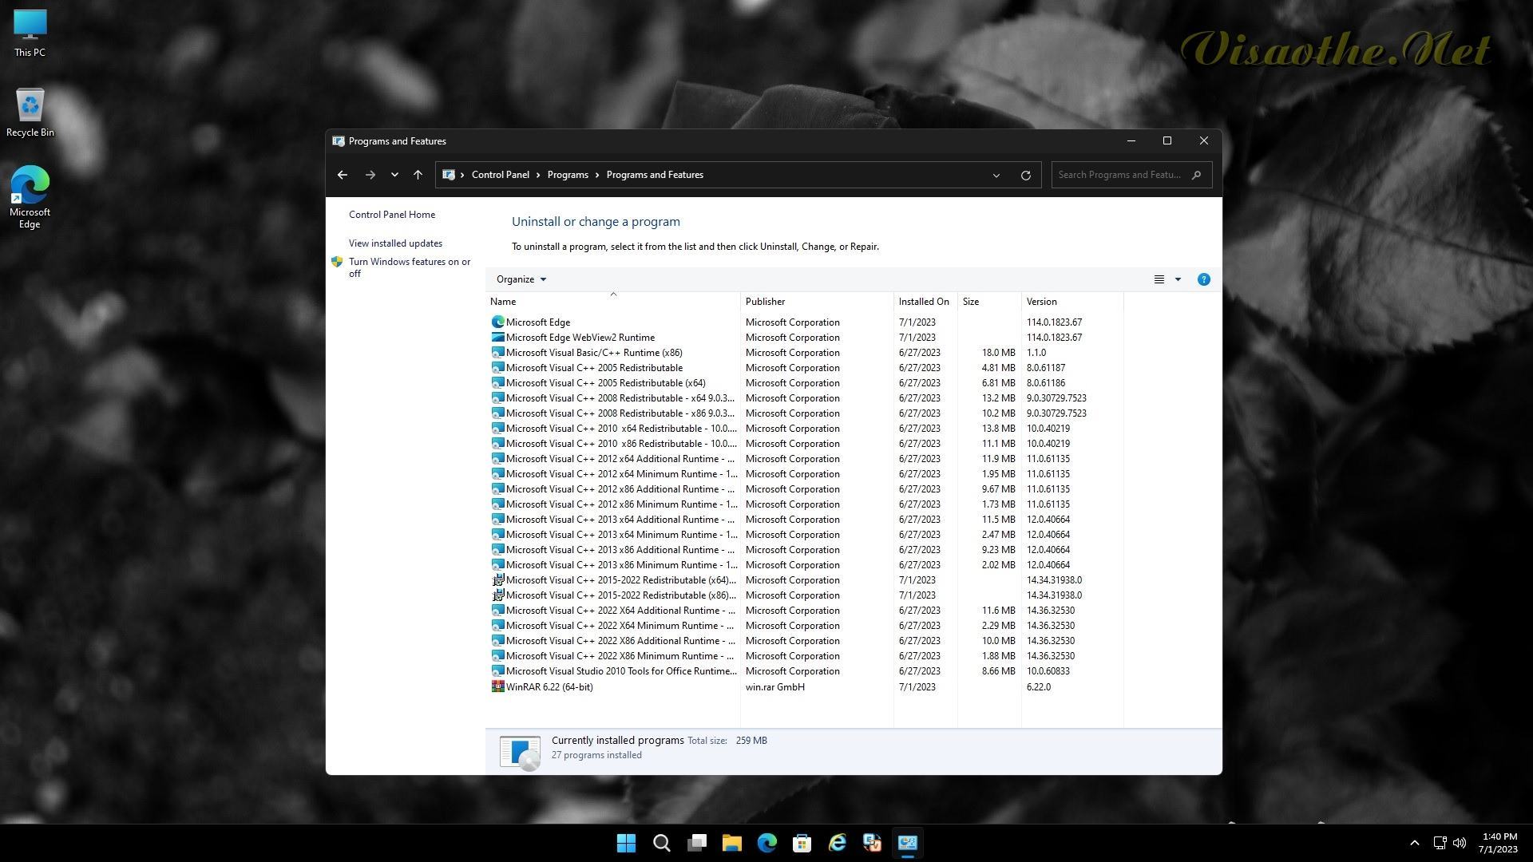This screenshot has height=862, width=1533.
Task: Select Visual C++ 2010 x86 Redistributable entry
Action: (x=621, y=444)
